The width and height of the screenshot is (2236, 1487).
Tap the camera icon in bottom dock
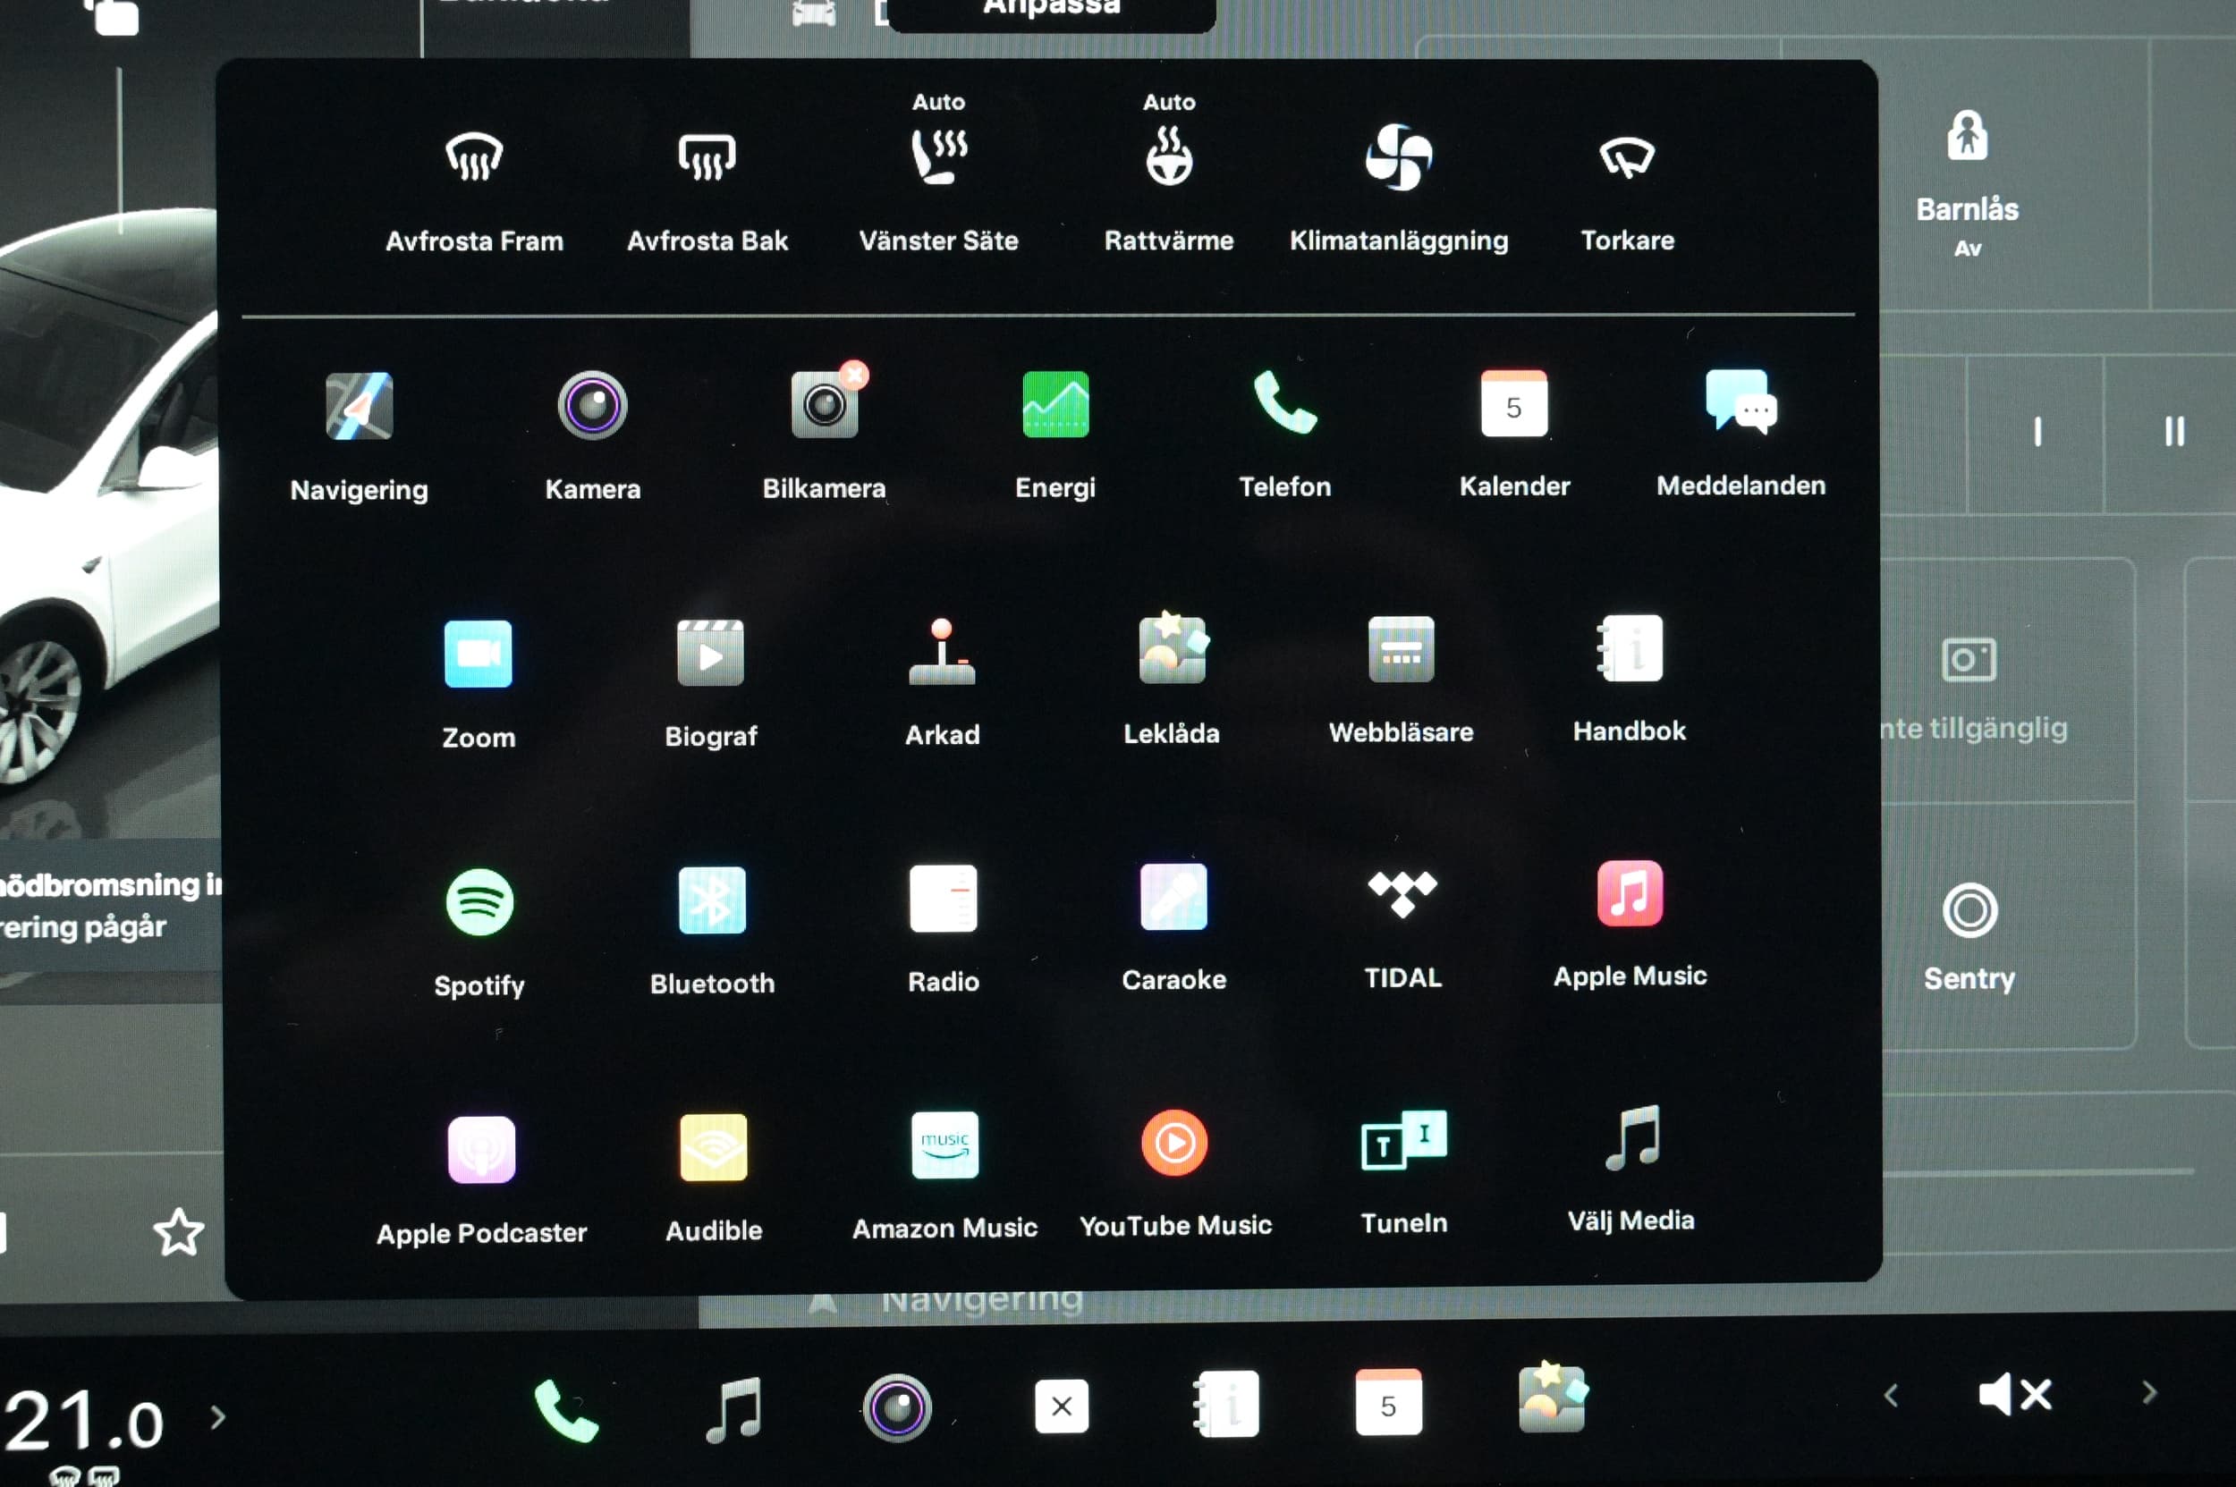click(x=895, y=1407)
